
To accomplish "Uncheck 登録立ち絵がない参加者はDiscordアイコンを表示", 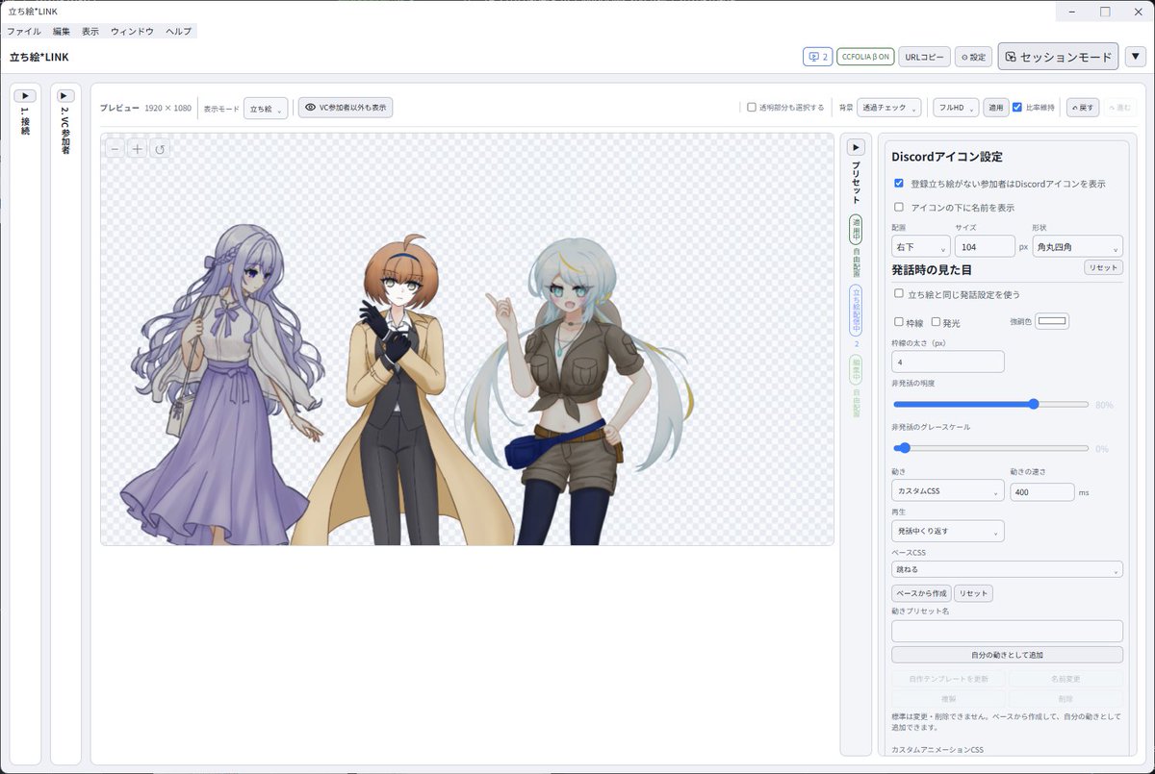I will (x=899, y=183).
